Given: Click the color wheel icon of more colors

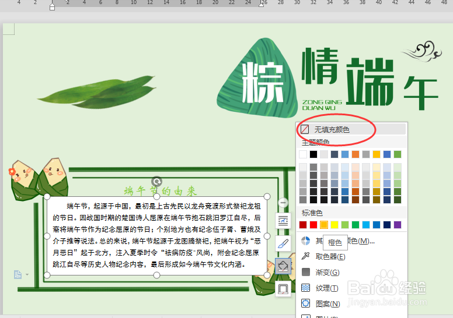Looking at the screenshot, I should 305,241.
